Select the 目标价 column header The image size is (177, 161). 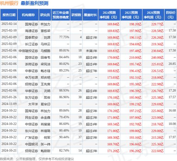[x=171, y=15]
